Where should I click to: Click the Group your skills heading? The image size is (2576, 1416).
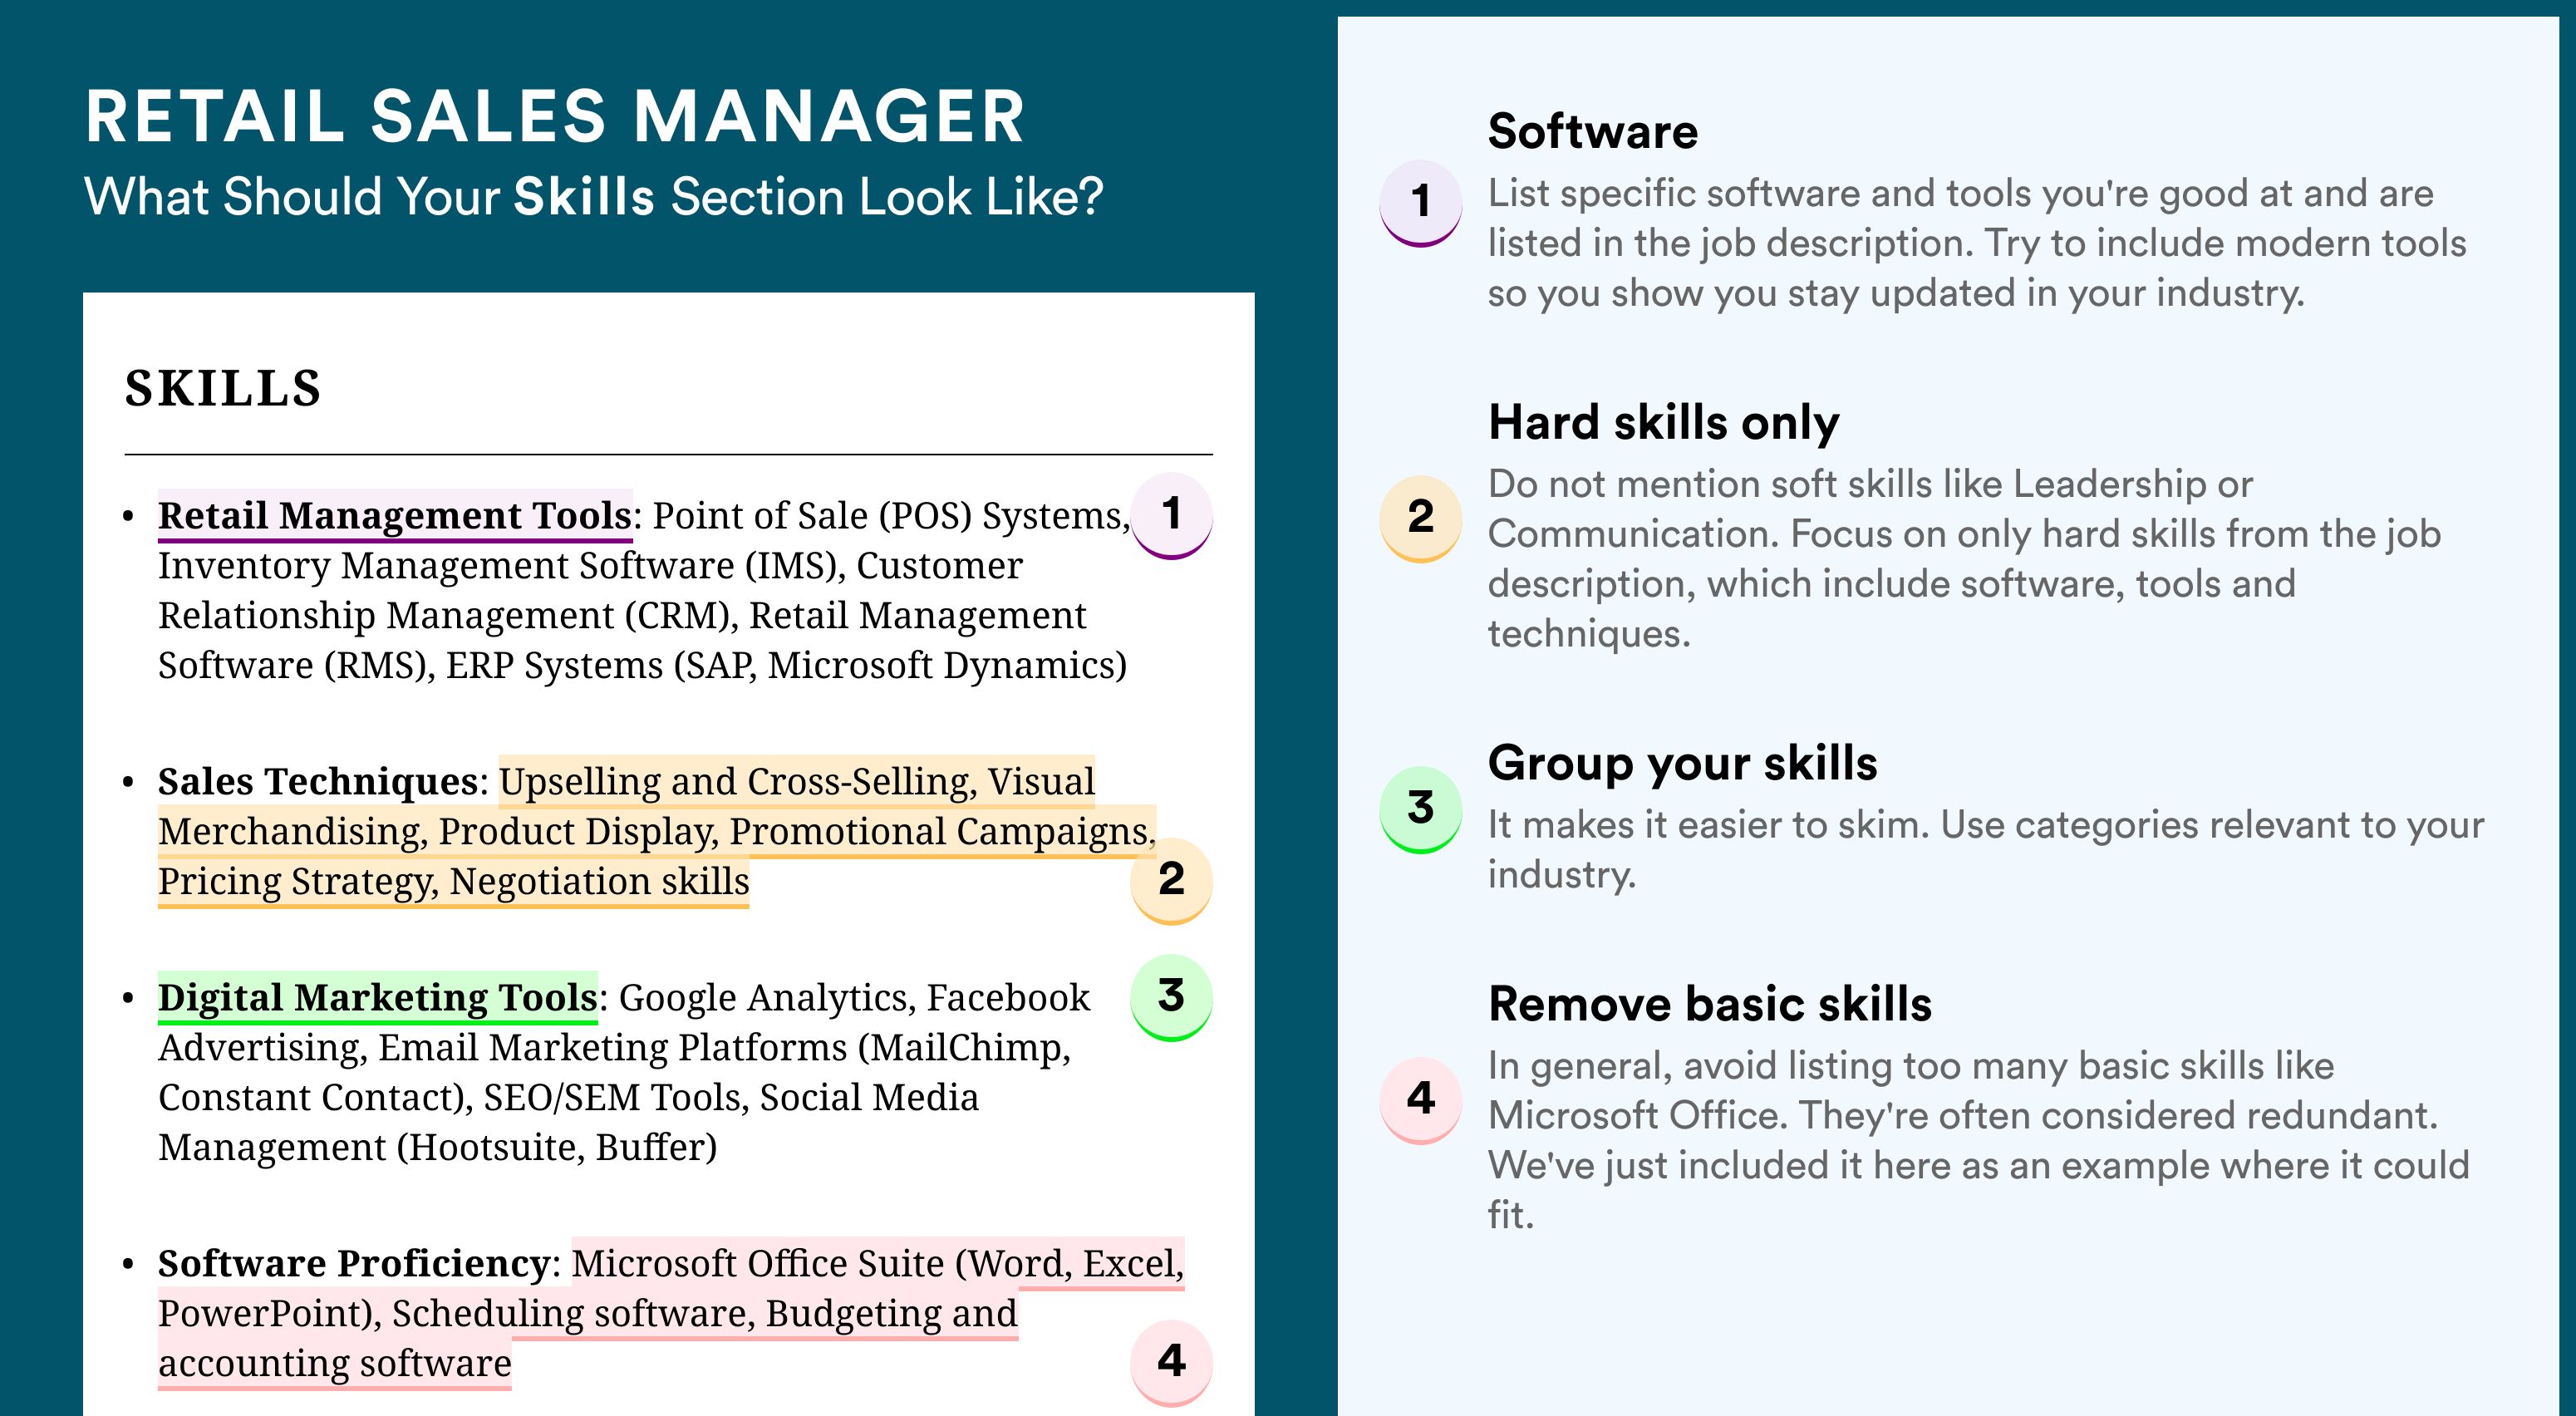pyautogui.click(x=1682, y=763)
